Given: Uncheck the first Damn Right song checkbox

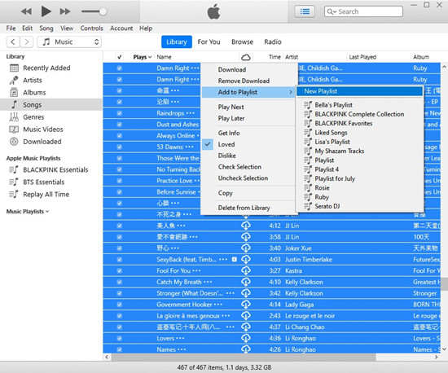Looking at the screenshot, I should [120, 68].
